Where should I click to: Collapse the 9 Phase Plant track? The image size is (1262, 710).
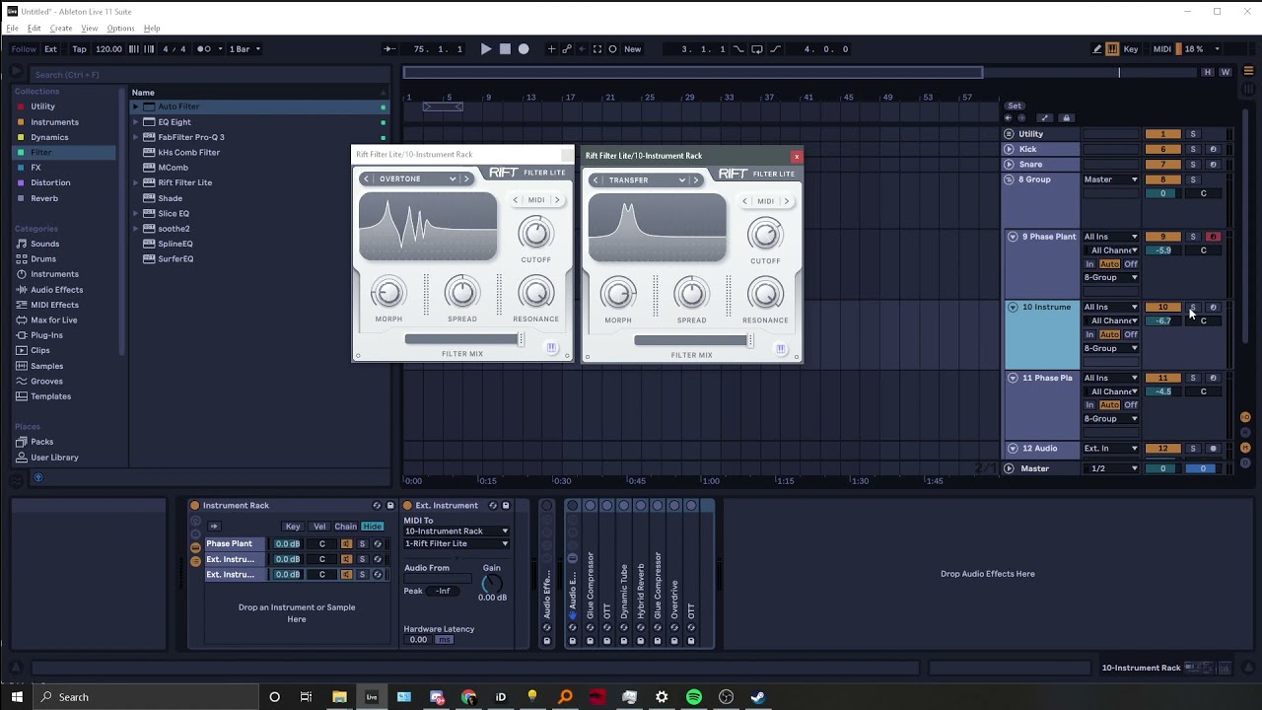click(1013, 237)
